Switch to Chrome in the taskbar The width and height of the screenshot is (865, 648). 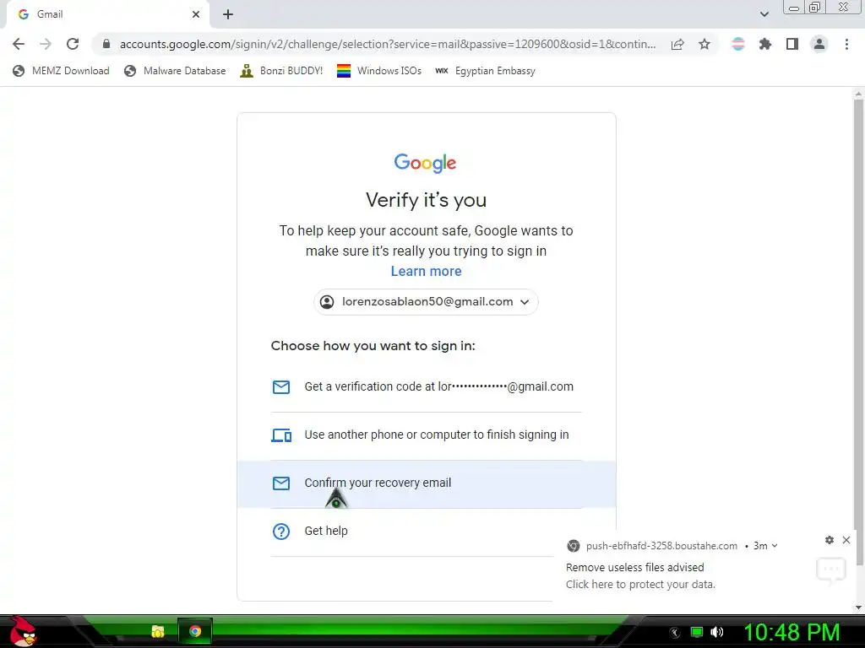(195, 631)
